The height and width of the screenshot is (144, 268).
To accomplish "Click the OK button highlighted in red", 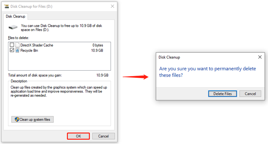I will click(78, 136).
